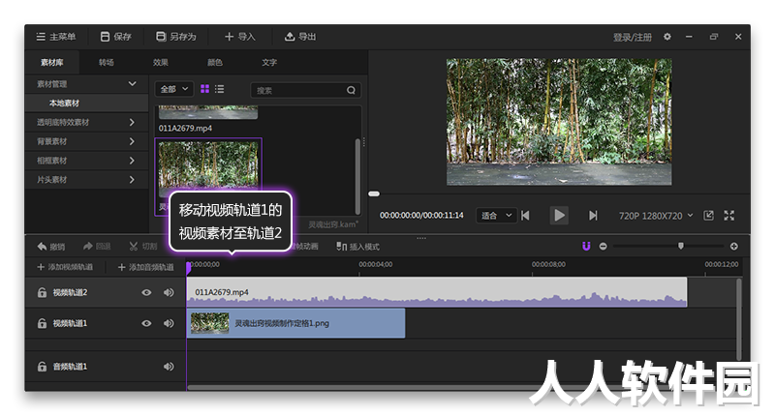
Task: Toggle lock on 视频轨道1
Action: [x=42, y=323]
